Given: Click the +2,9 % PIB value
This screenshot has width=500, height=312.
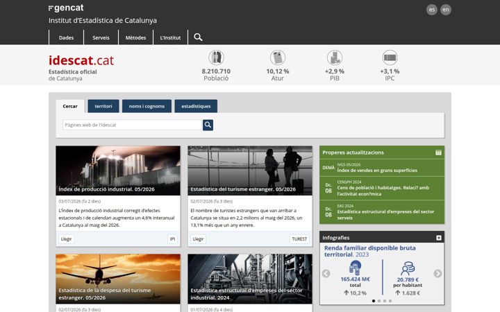Looking at the screenshot, I should (335, 71).
